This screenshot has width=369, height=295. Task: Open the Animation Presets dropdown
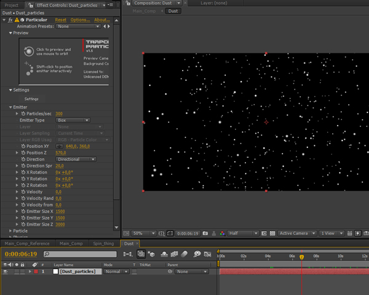pyautogui.click(x=78, y=26)
